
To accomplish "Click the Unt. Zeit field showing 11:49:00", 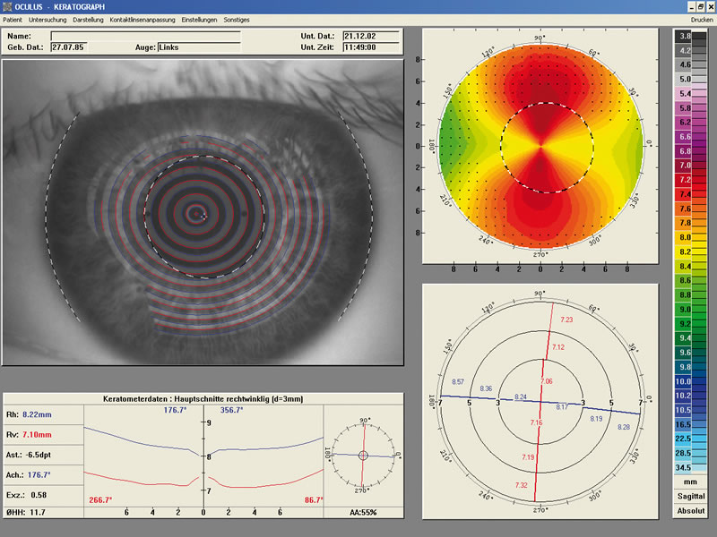I will tap(371, 47).
